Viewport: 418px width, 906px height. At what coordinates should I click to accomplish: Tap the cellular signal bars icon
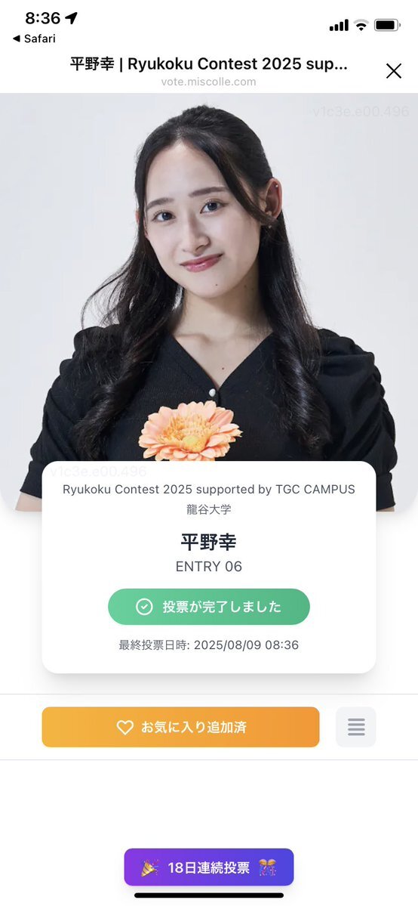tap(339, 26)
